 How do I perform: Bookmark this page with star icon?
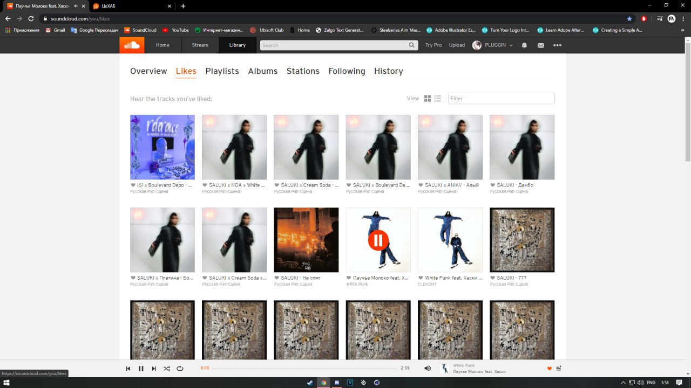coord(629,18)
